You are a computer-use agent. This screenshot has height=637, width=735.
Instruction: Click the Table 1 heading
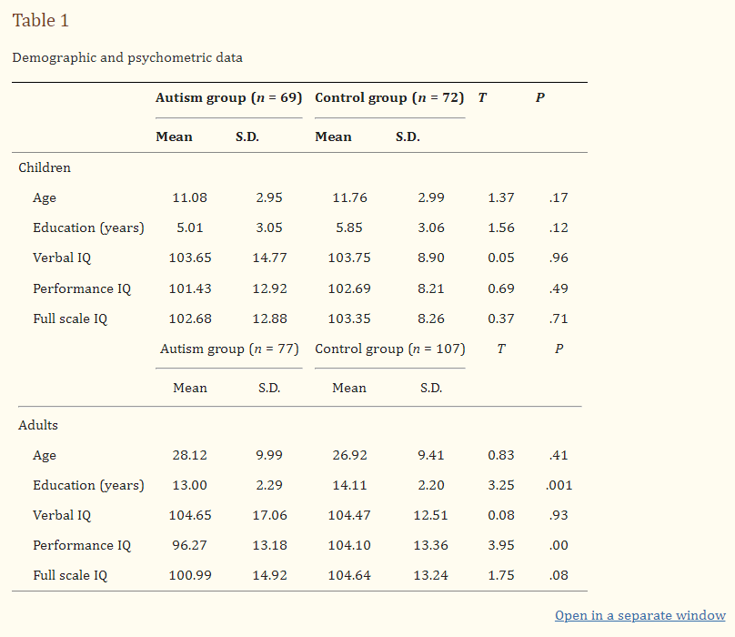[41, 20]
